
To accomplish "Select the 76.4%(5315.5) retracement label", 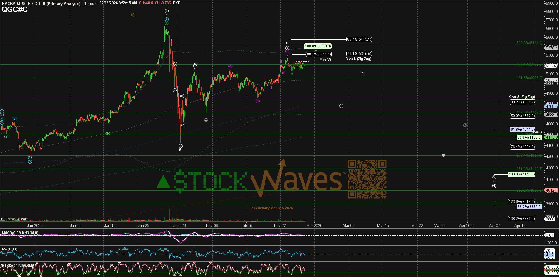I will coord(359,54).
